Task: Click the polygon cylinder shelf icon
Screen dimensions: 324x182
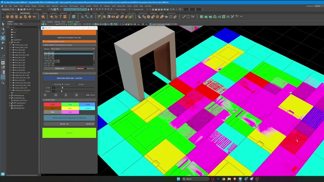Action: coord(16,17)
